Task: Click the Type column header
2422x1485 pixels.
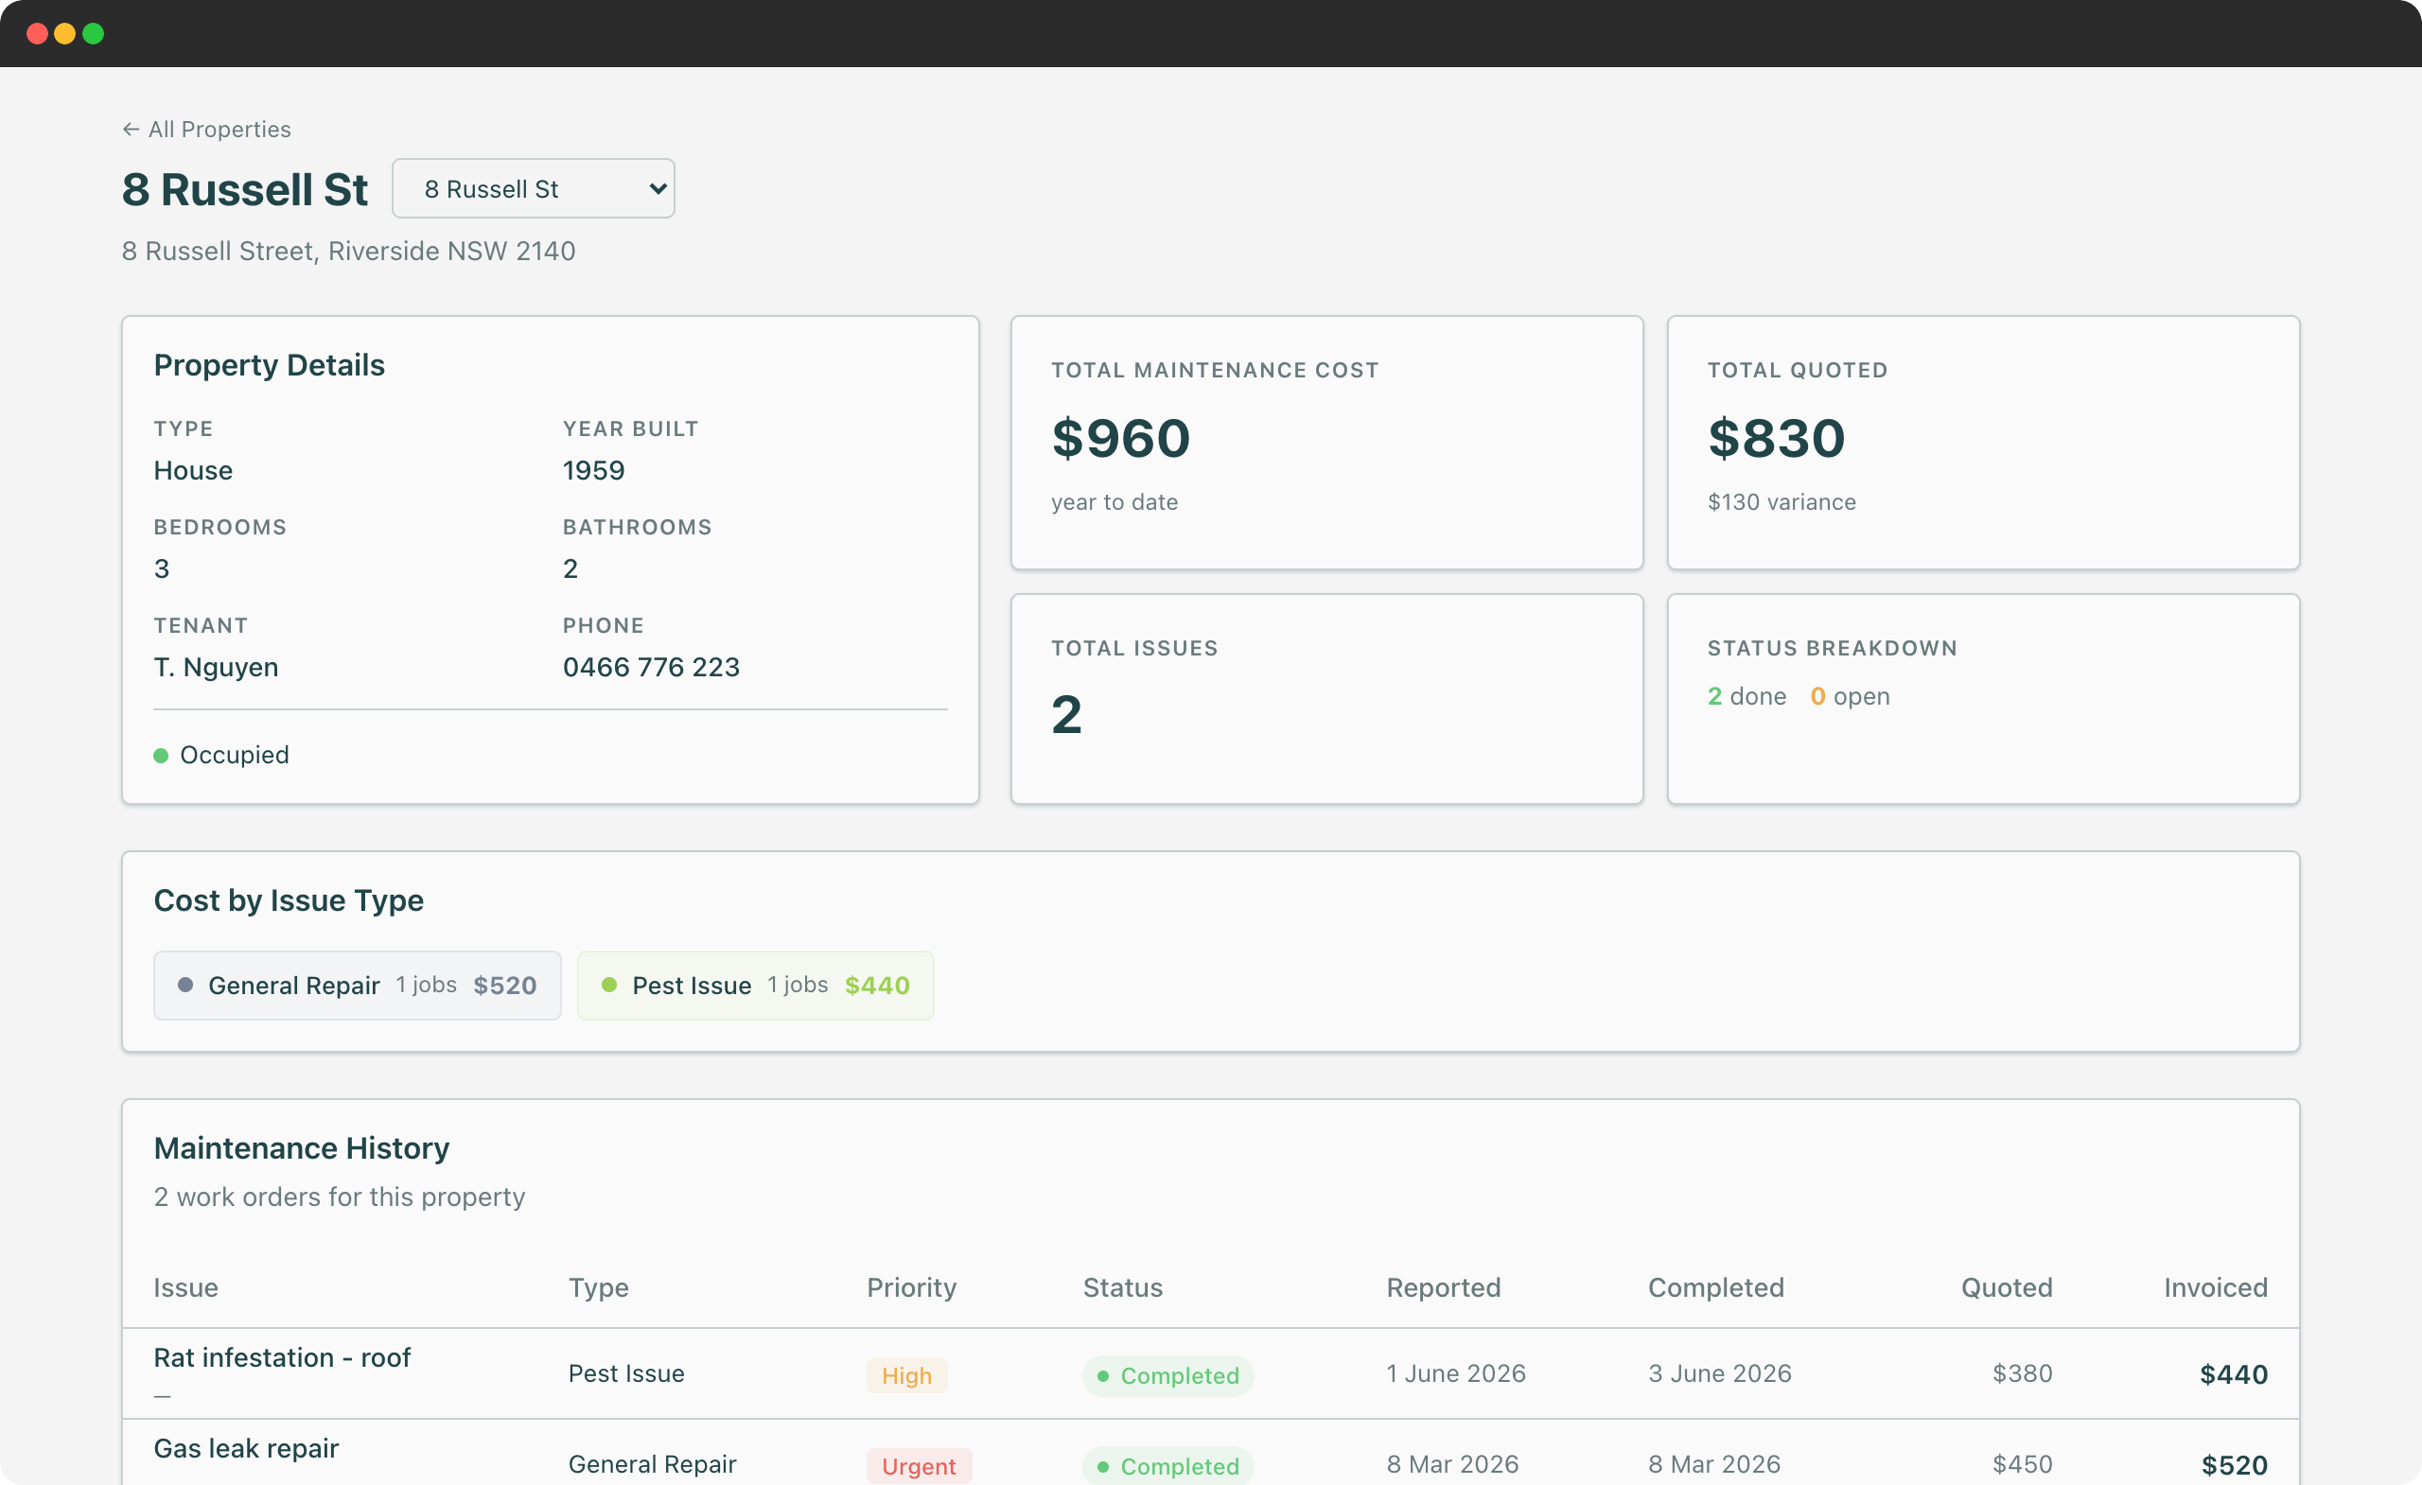Action: click(599, 1287)
